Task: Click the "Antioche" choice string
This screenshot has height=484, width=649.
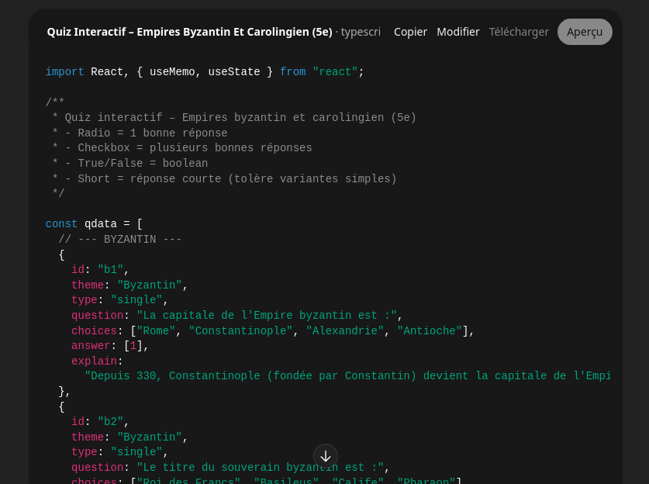Action: [x=429, y=331]
